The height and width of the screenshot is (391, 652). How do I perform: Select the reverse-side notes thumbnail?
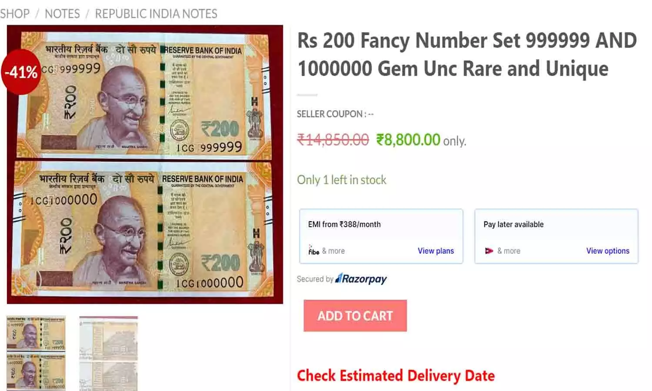click(x=108, y=353)
